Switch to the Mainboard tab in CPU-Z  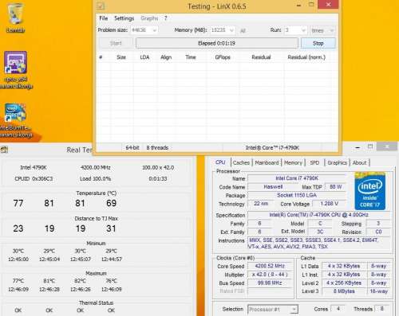click(x=267, y=162)
